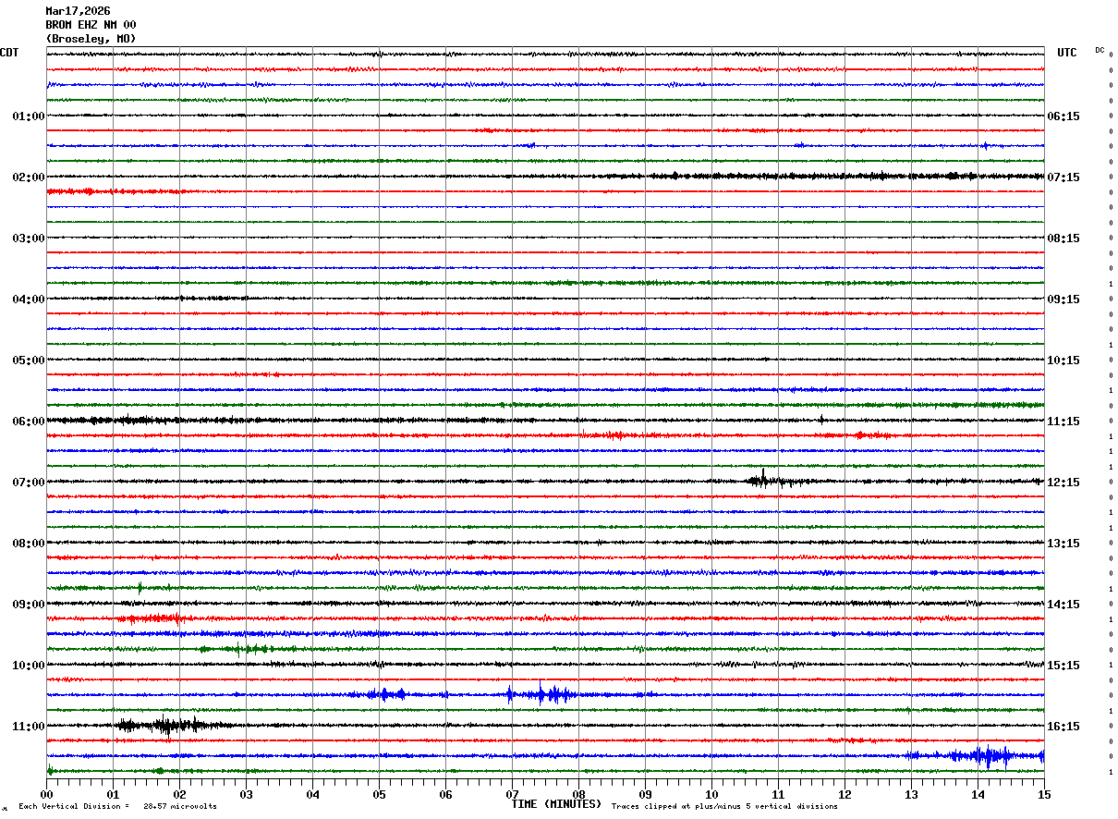Select the 06:00 CDT row label
Image resolution: width=1118 pixels, height=819 pixels.
click(29, 422)
